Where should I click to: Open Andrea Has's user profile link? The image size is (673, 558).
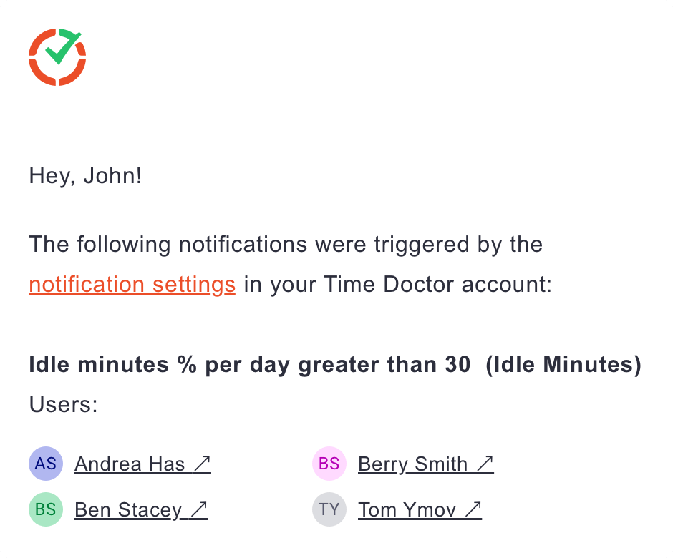(x=130, y=464)
